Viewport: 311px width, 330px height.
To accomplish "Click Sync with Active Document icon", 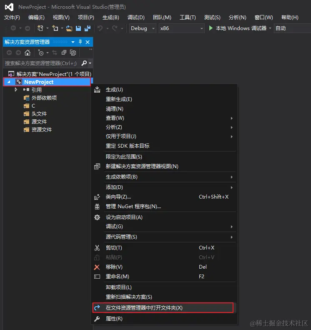I will (x=55, y=53).
